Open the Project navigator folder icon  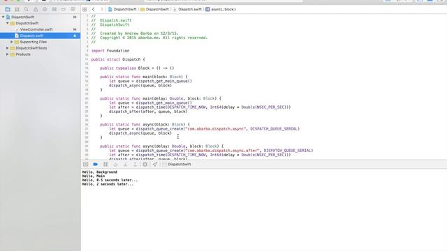click(8, 9)
